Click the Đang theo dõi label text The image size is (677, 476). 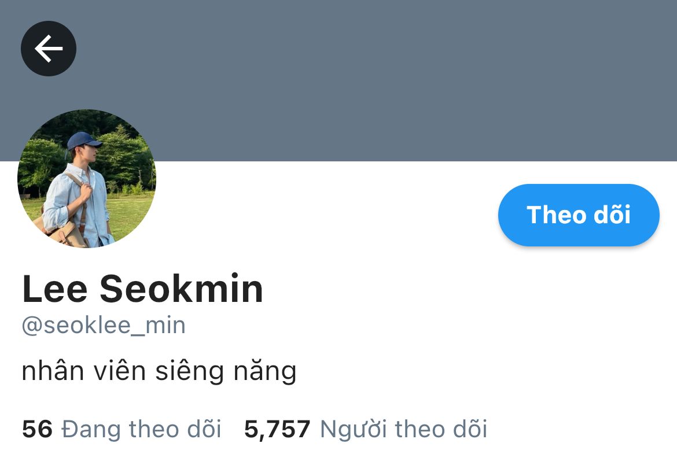(x=141, y=429)
